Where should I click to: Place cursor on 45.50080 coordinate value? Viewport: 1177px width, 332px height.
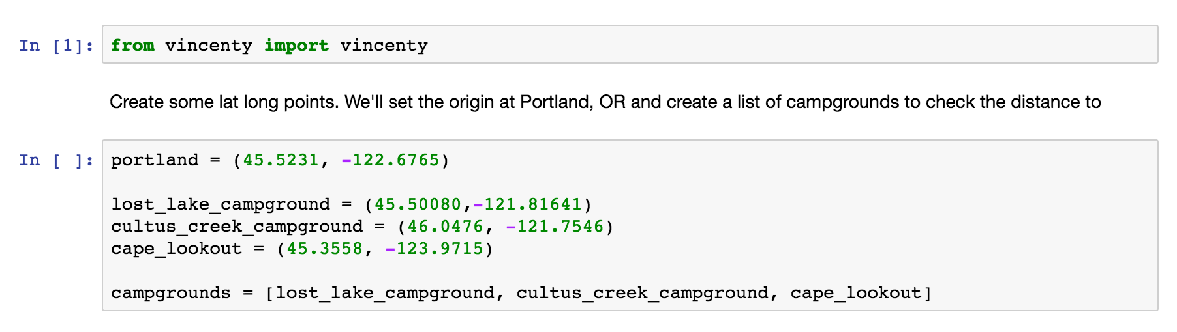click(418, 204)
